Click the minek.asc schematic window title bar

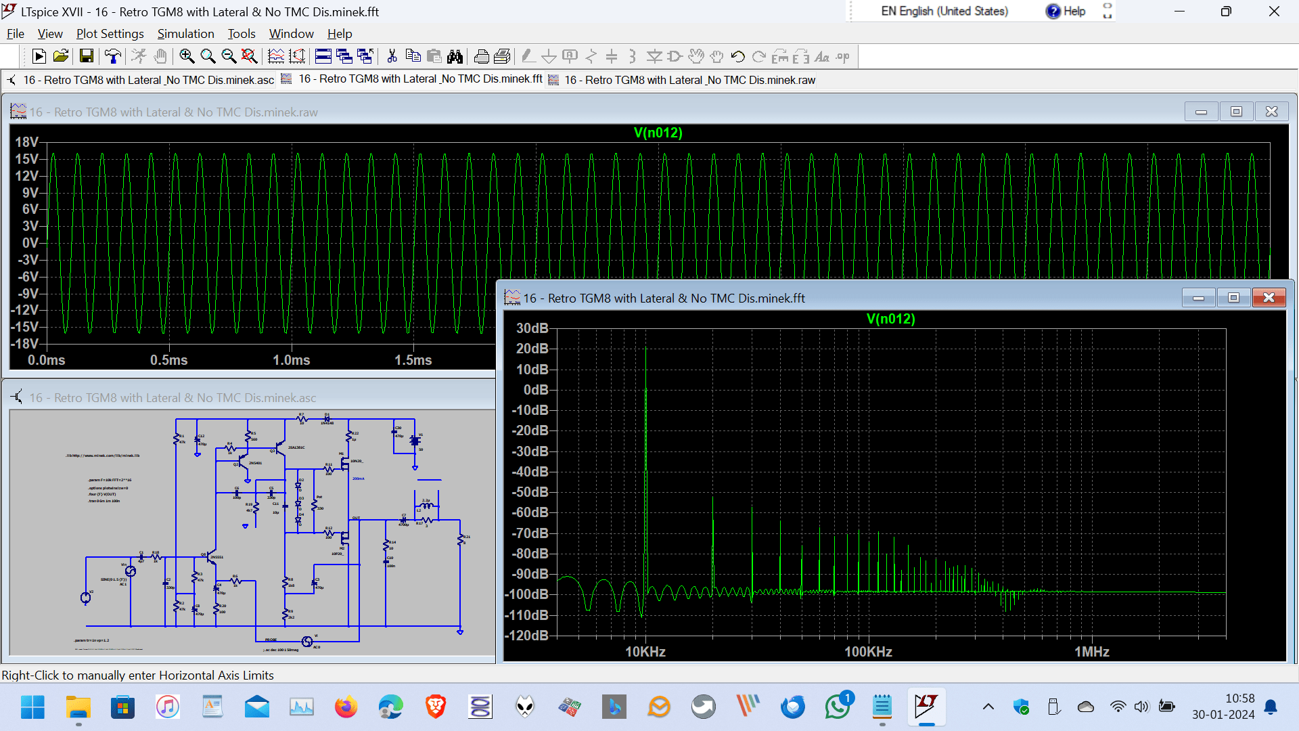(250, 398)
